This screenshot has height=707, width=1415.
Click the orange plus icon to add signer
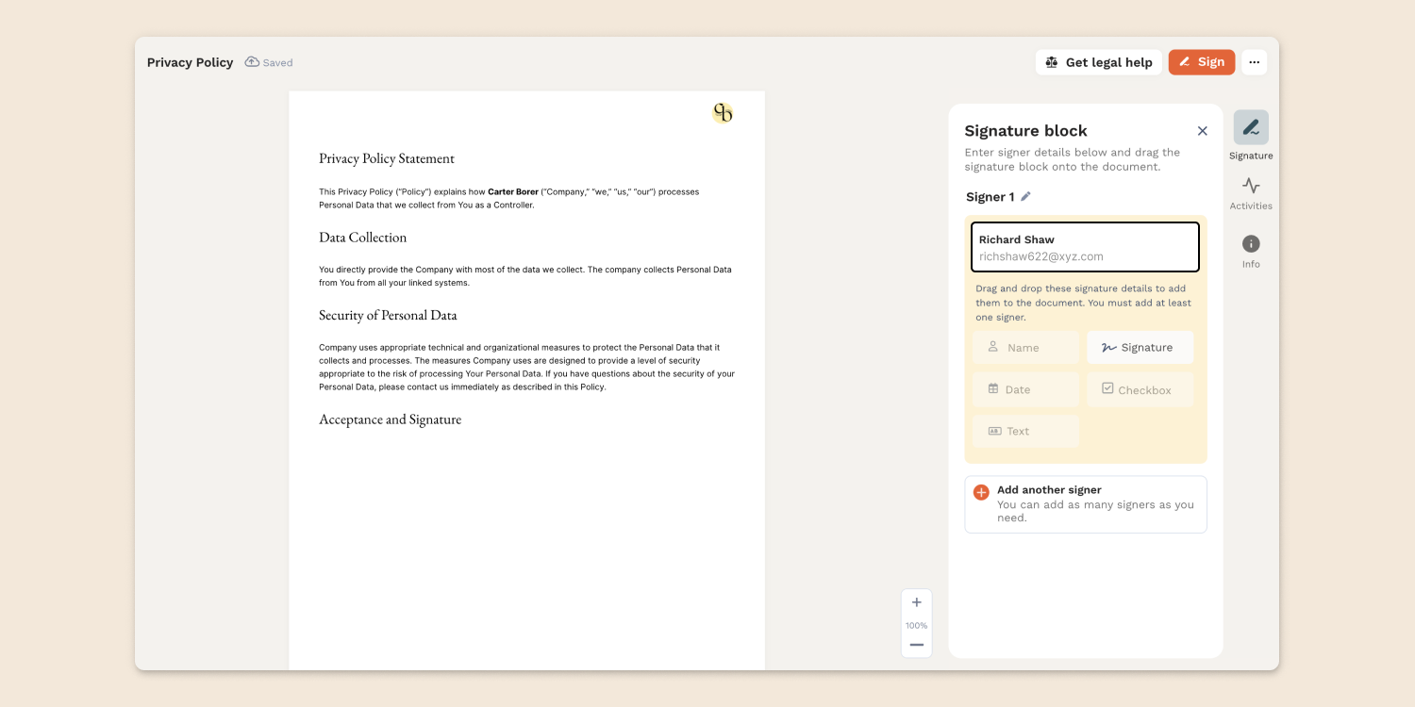click(x=981, y=492)
